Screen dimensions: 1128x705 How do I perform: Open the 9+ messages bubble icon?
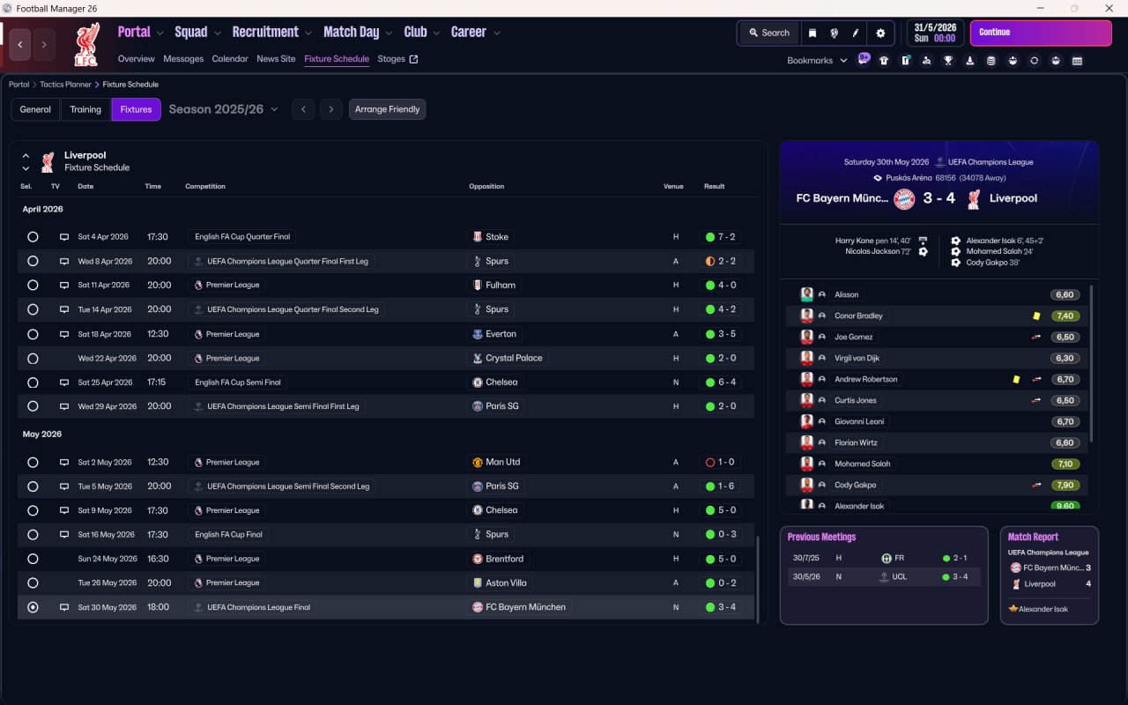point(864,59)
